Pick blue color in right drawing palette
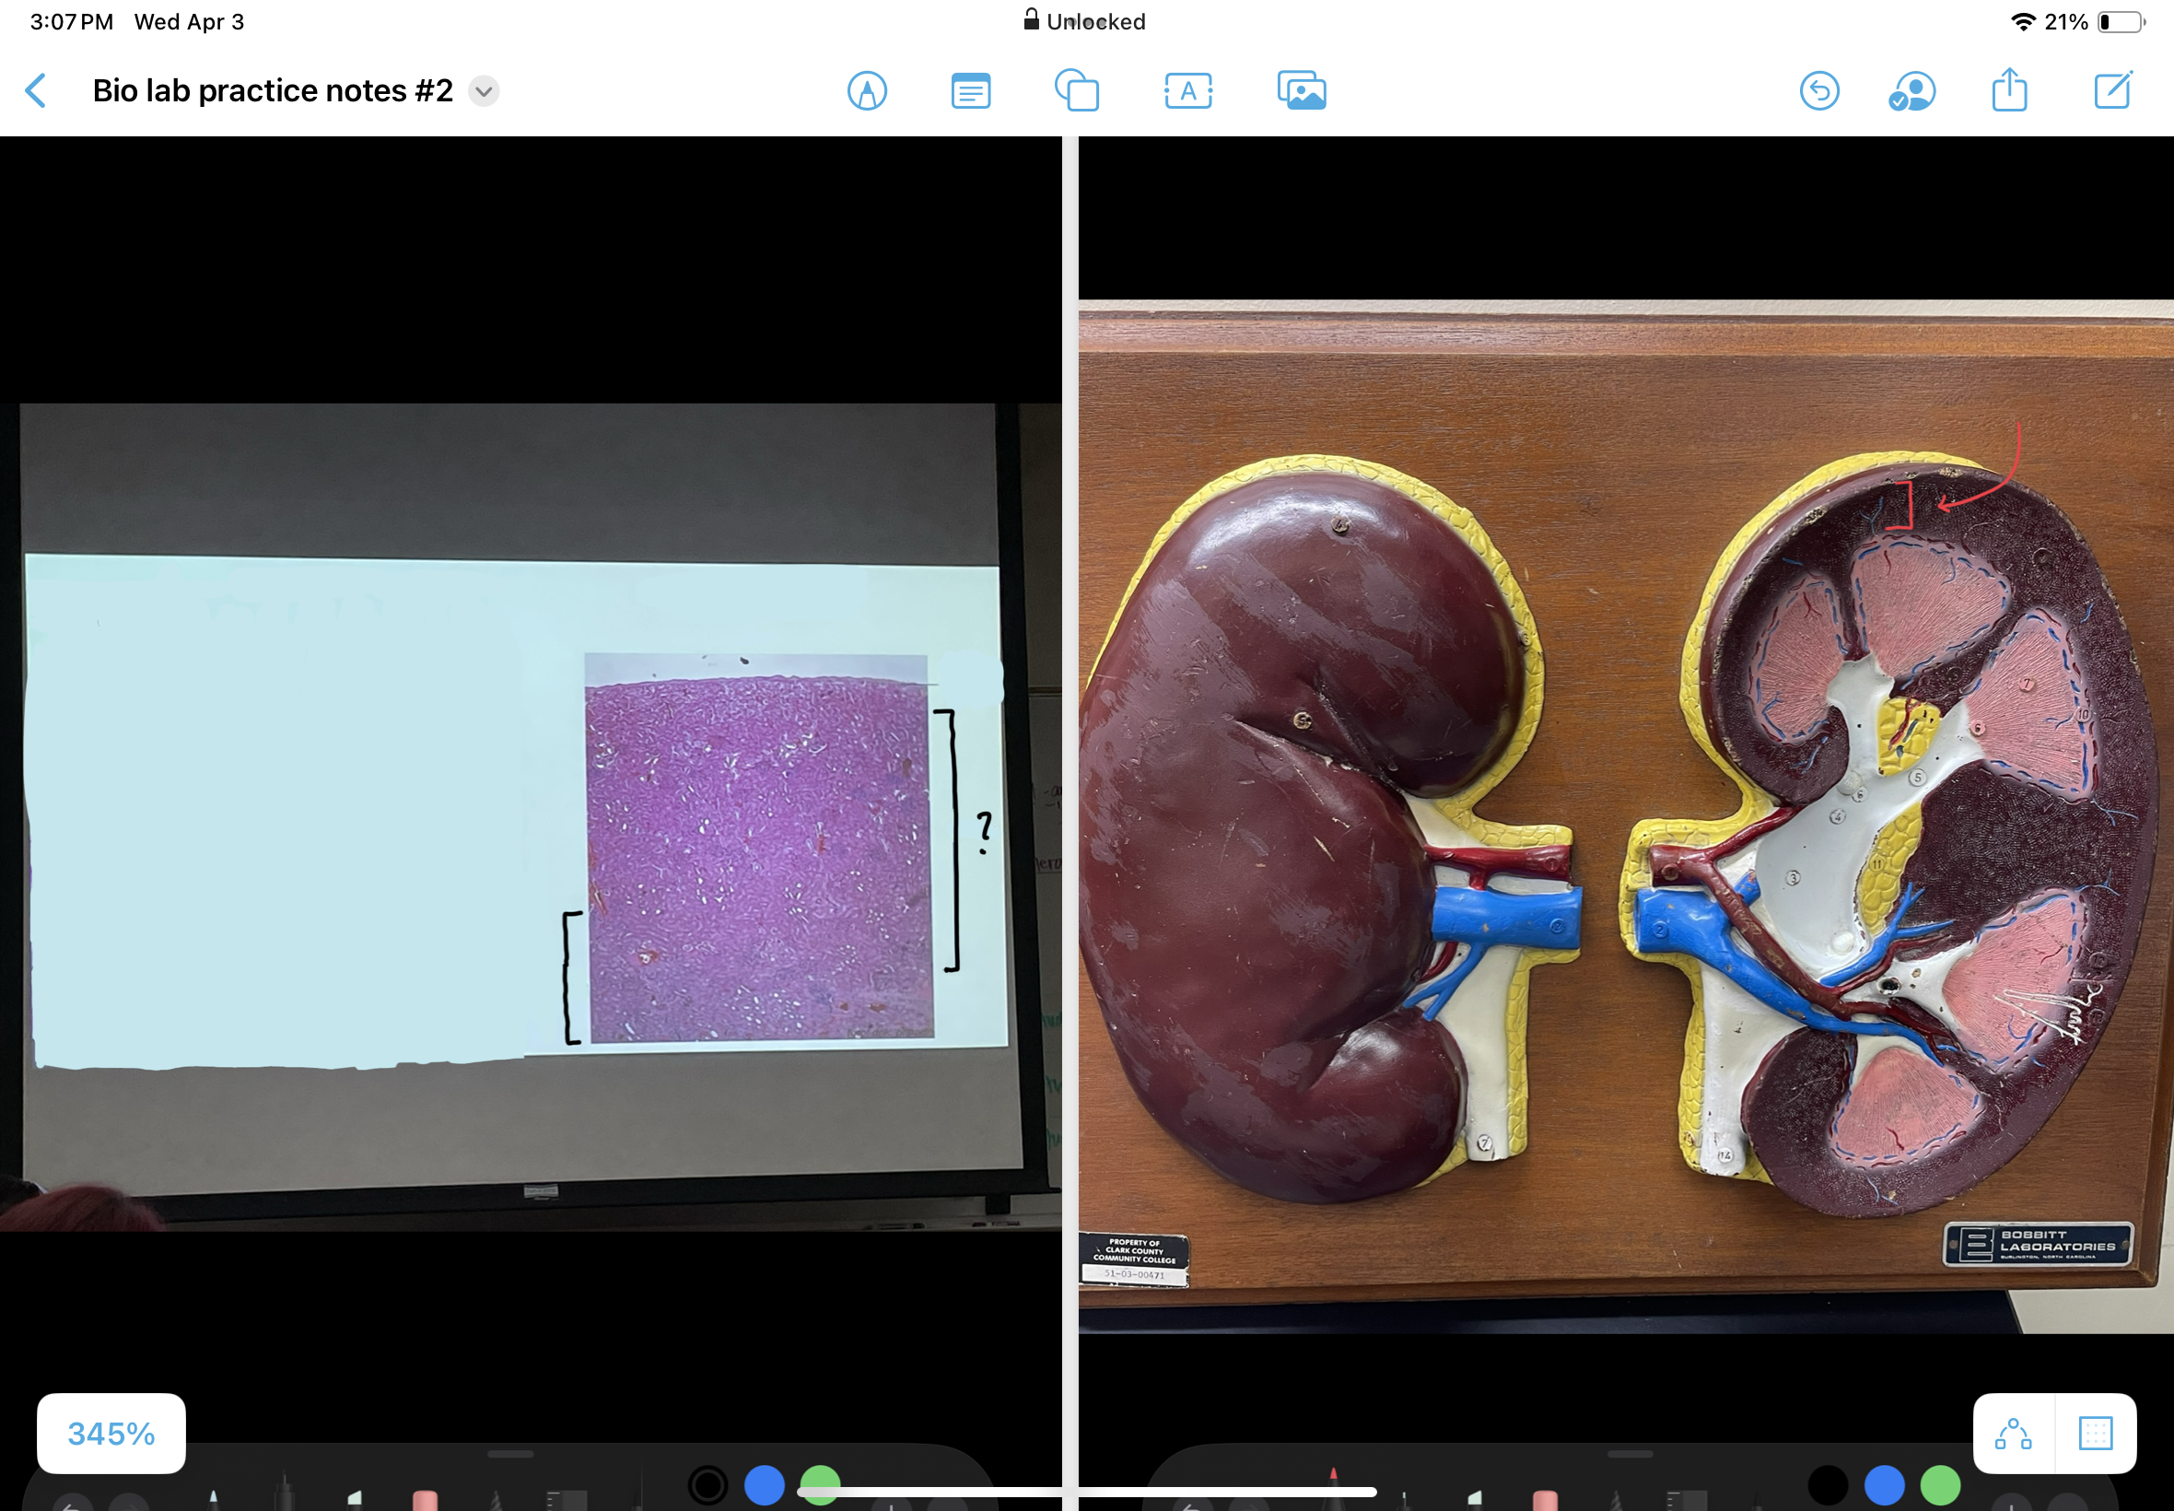Viewport: 2174px width, 1511px height. point(1885,1484)
